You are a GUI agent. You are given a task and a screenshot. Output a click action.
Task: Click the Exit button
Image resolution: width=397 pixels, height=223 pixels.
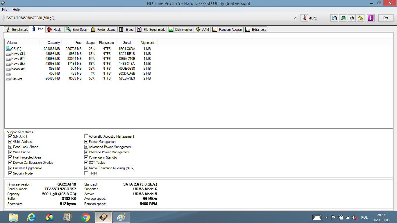(x=386, y=18)
